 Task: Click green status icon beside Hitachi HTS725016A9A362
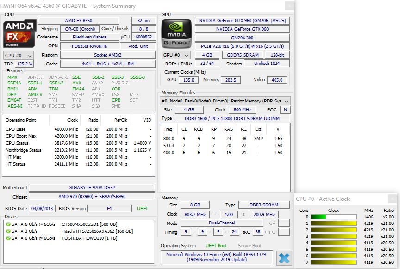click(8, 231)
